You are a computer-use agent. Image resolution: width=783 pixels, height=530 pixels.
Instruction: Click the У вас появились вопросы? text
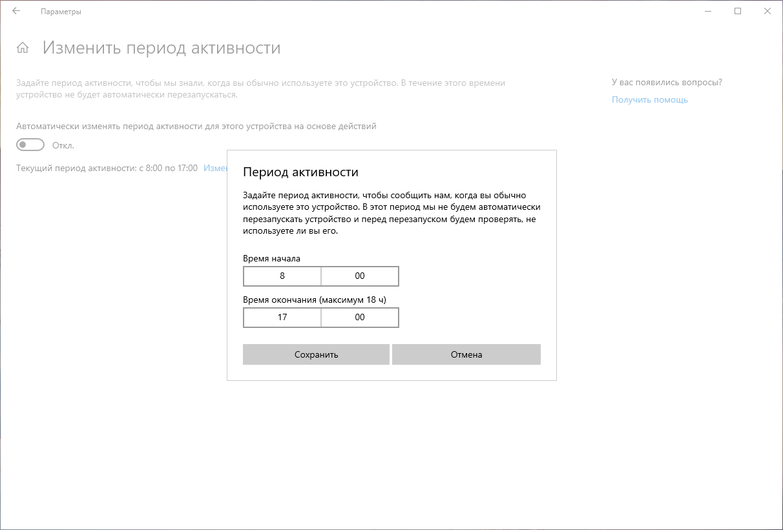click(667, 82)
